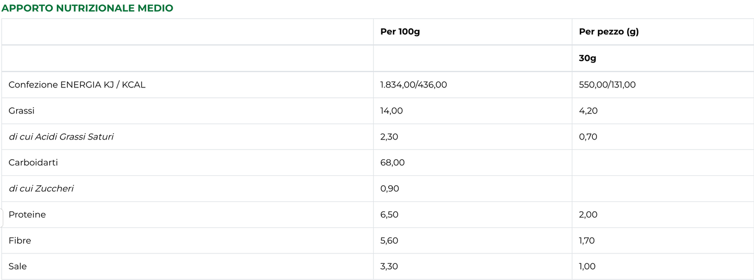Select the 4,20 fat per piece value
754x280 pixels.
pos(589,110)
